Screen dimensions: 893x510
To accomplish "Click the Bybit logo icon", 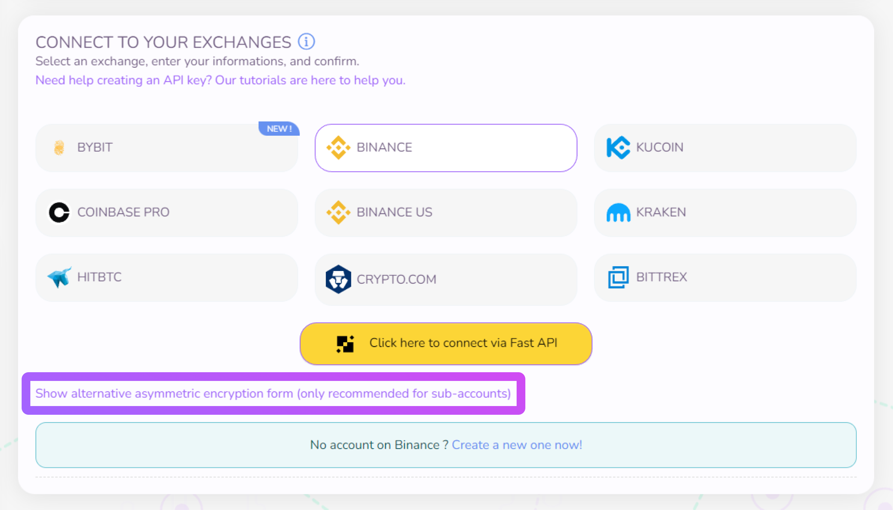I will (x=59, y=148).
